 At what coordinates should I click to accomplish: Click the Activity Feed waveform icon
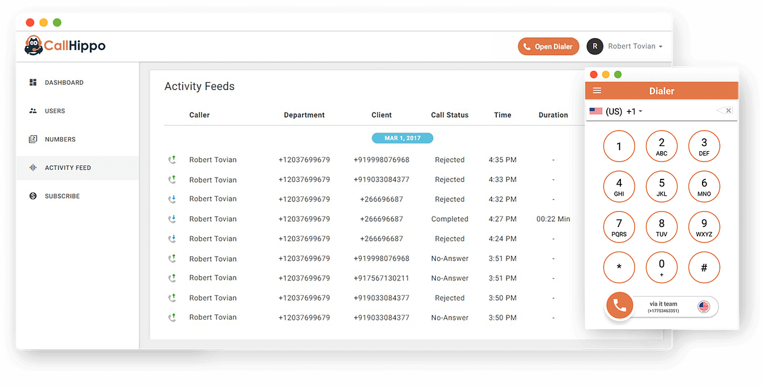pyautogui.click(x=33, y=167)
